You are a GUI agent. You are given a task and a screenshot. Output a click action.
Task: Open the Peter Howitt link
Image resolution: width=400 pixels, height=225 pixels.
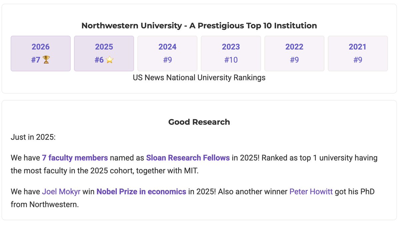311,192
